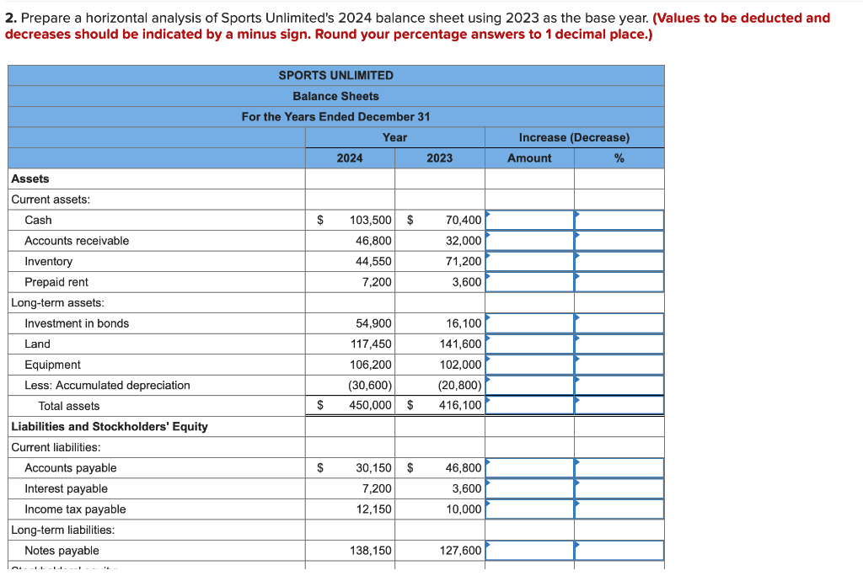Click Investment in bonds percentage field

619,323
